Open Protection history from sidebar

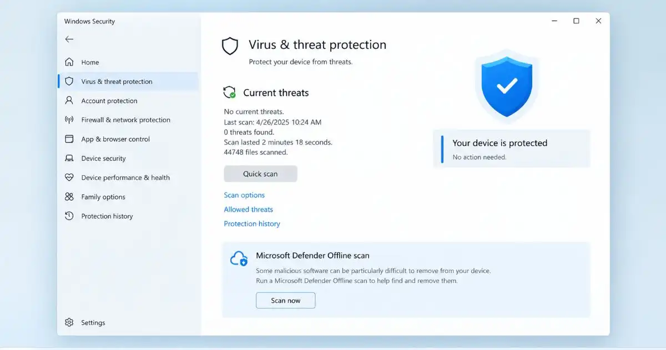pos(128,216)
